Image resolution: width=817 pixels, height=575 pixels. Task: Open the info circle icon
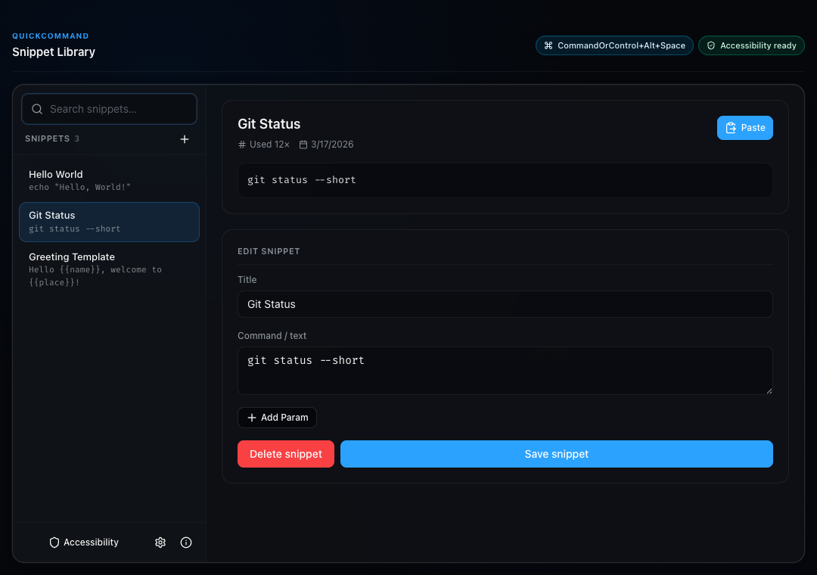click(x=186, y=542)
